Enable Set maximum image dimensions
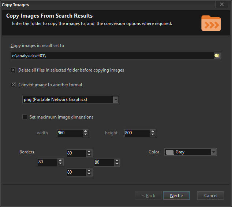Viewport: 232px width, 207px height. [25, 117]
